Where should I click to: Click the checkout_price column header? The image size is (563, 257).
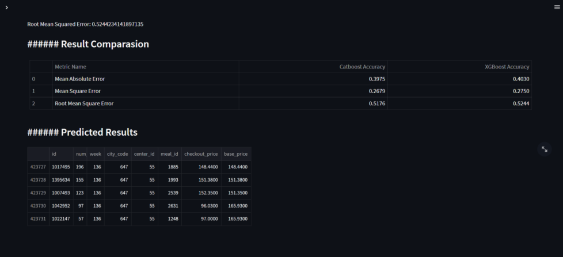pyautogui.click(x=201, y=154)
